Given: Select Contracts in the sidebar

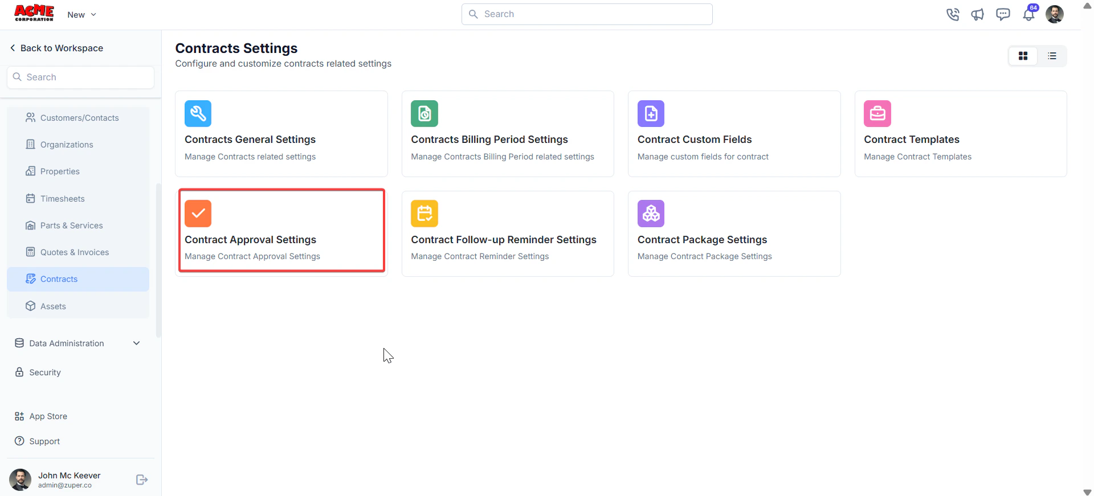Looking at the screenshot, I should click(x=78, y=279).
